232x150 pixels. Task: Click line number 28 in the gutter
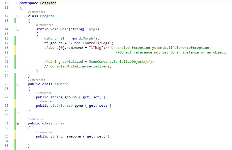[x=6, y=106]
